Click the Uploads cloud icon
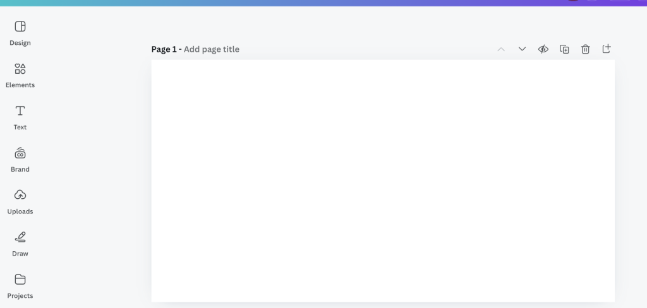Viewport: 647px width, 308px height. pos(20,195)
